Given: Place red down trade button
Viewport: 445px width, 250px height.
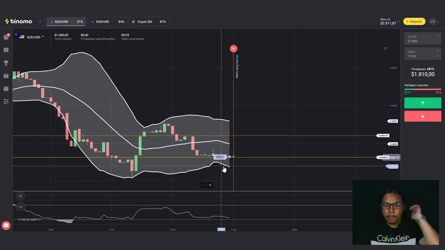Looking at the screenshot, I should click(x=423, y=116).
